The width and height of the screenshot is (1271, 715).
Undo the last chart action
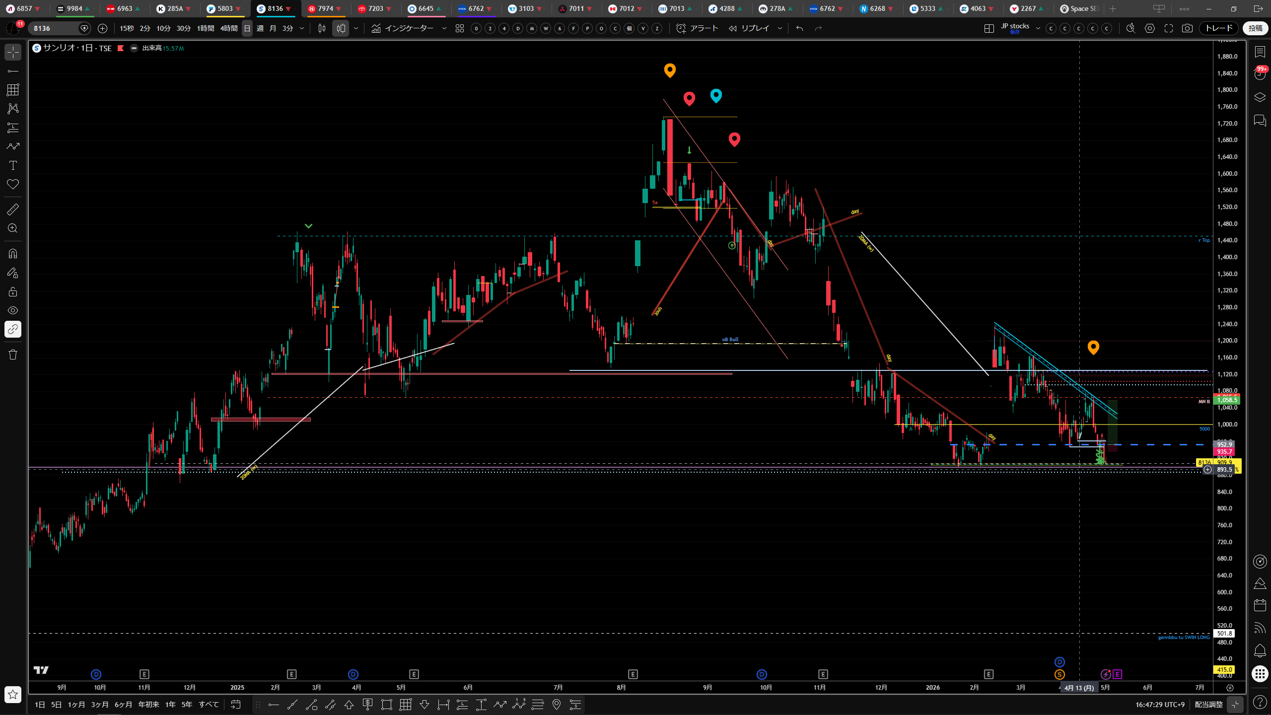pyautogui.click(x=799, y=28)
